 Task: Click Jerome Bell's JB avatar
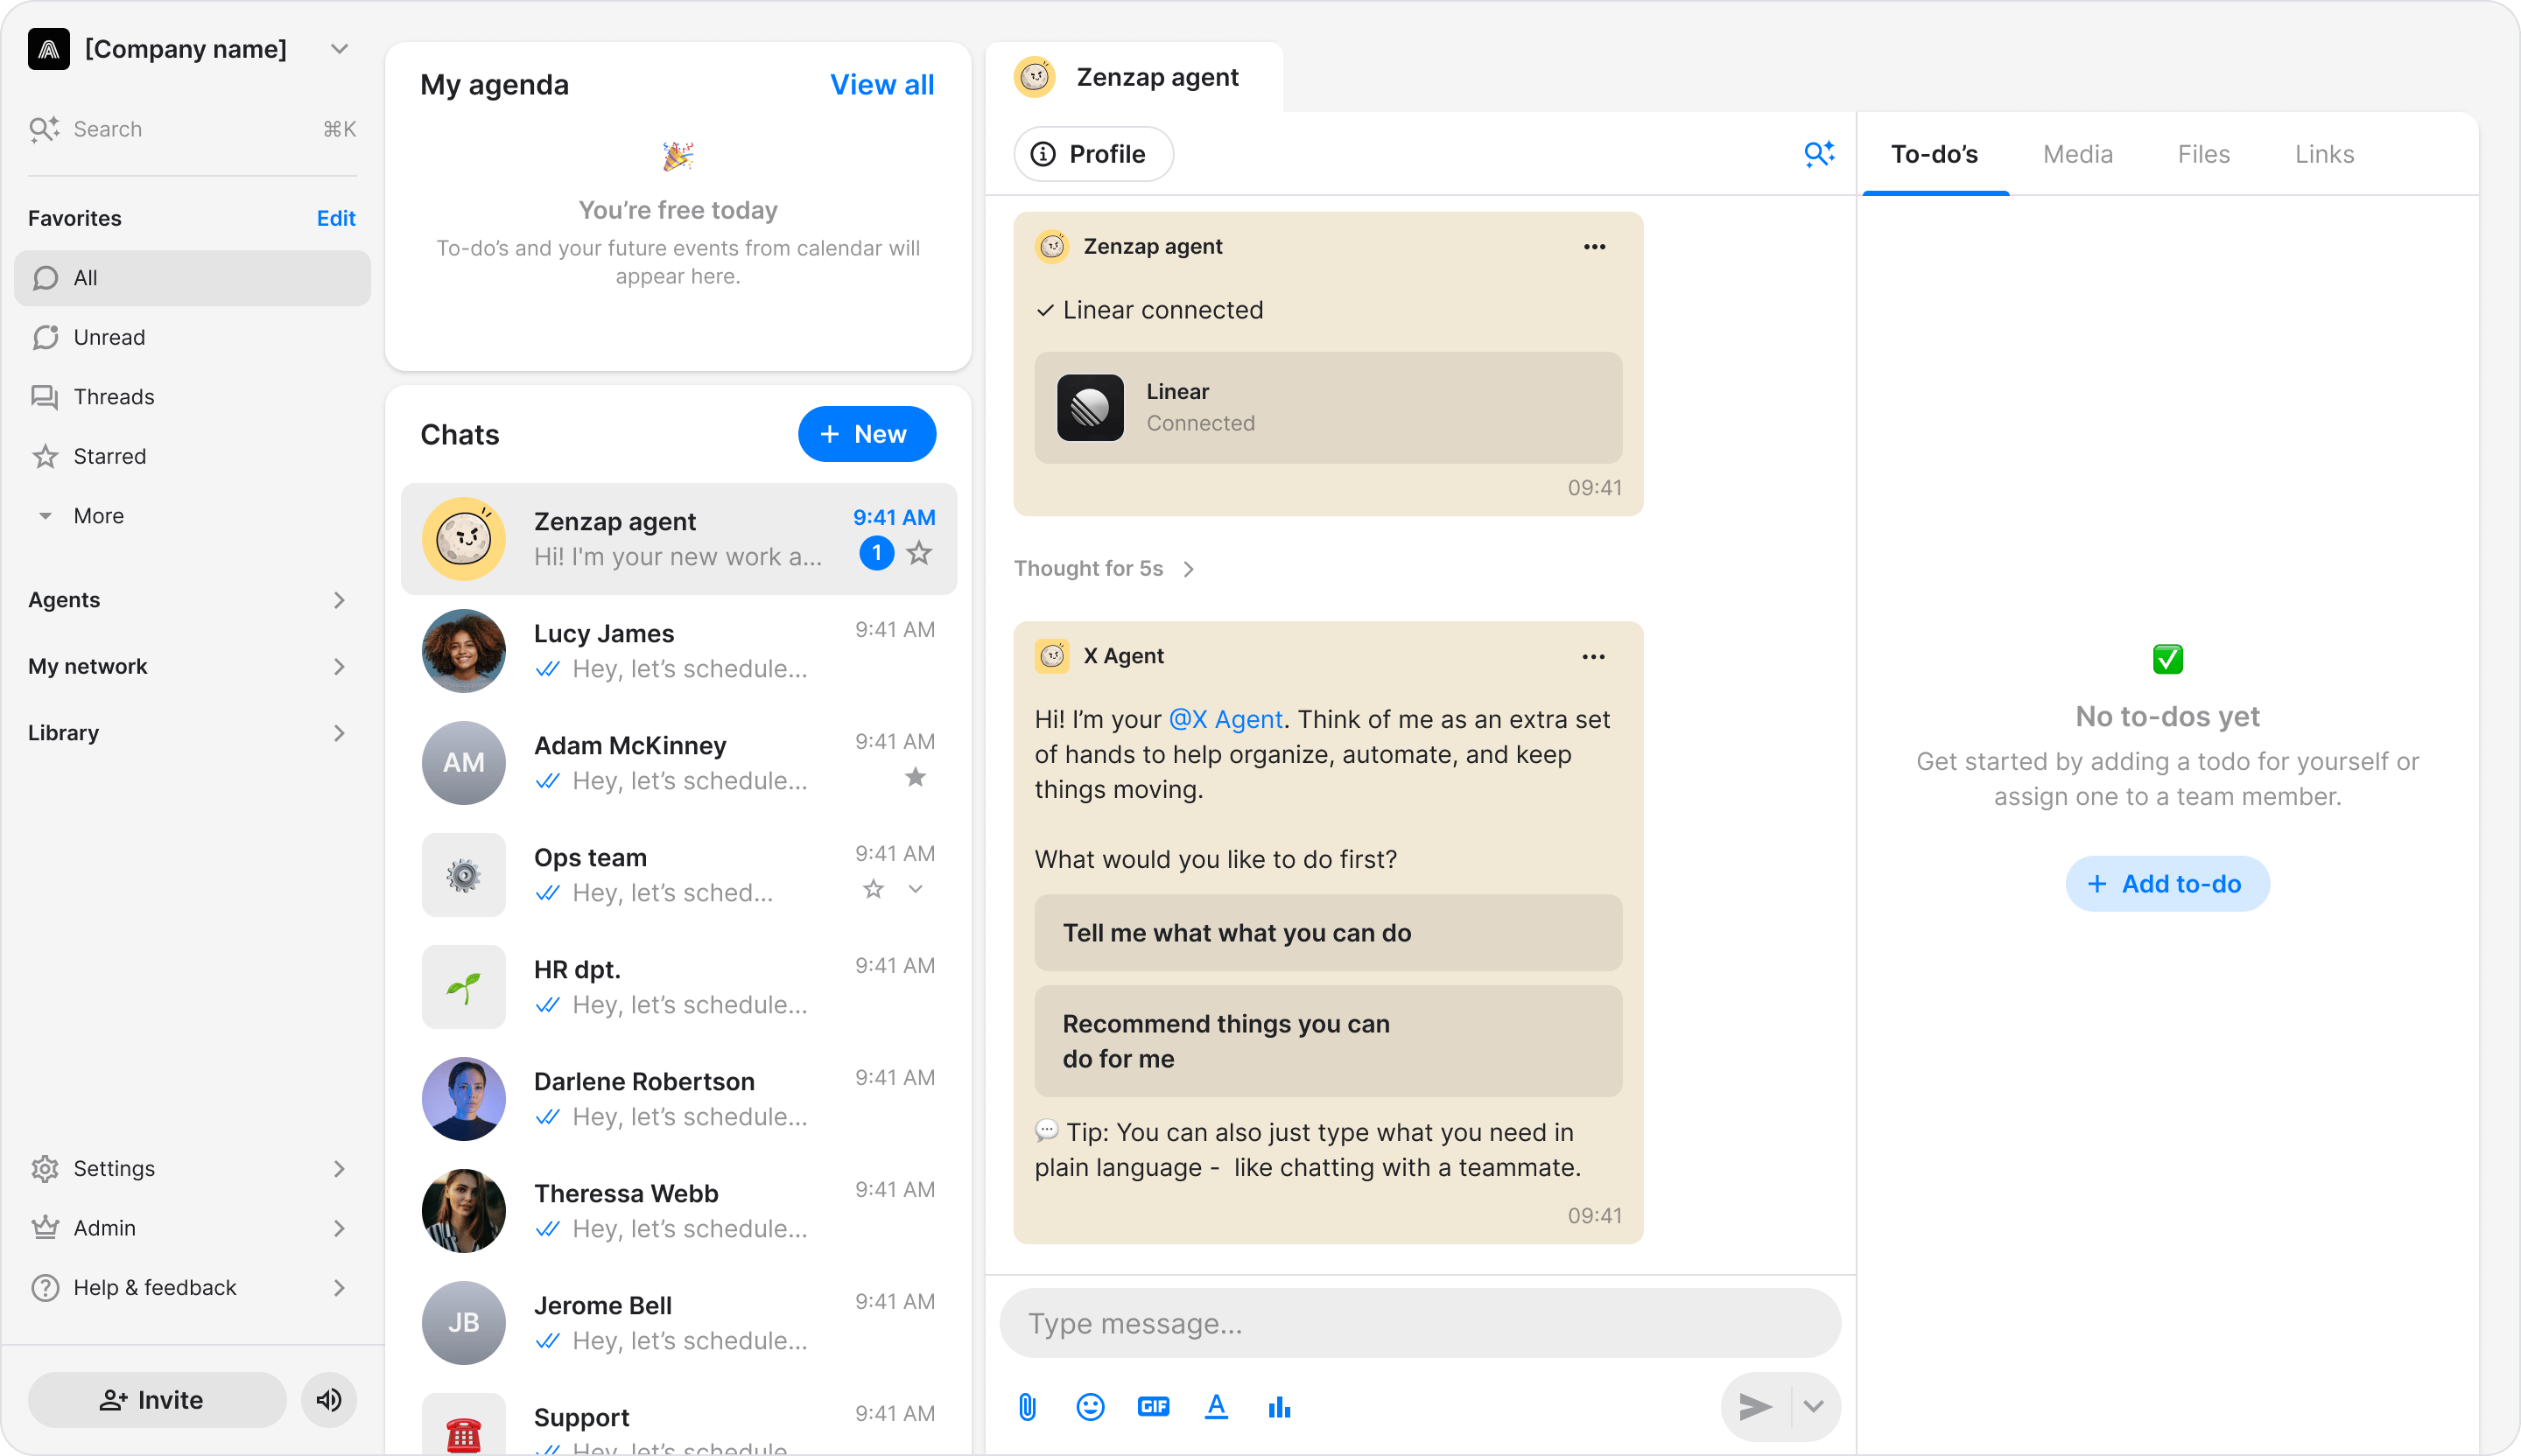[464, 1323]
